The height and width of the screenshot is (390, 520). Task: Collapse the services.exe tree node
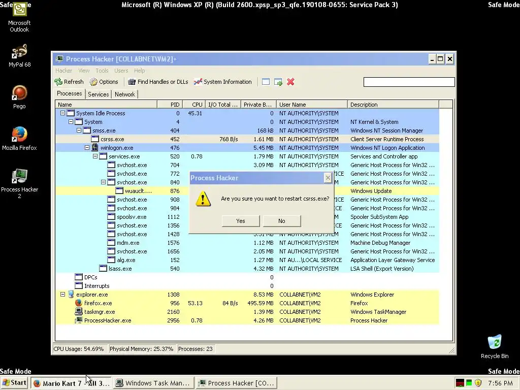(x=95, y=156)
